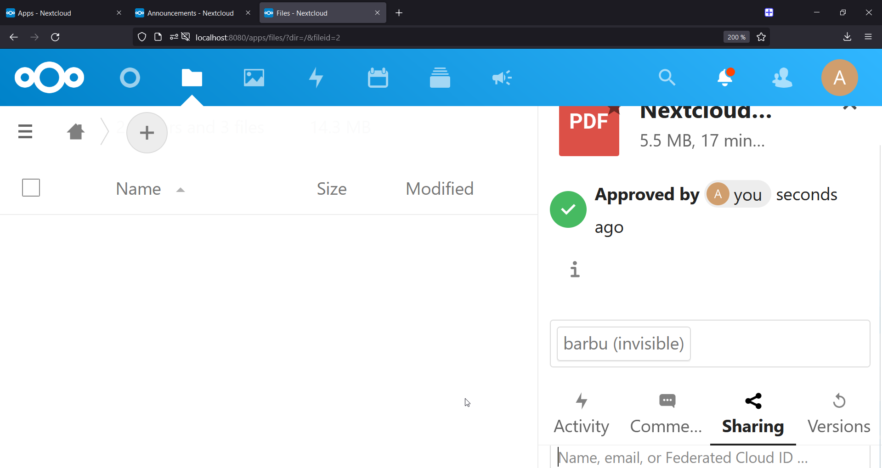Open the Contacts menu icon
This screenshot has width=882, height=468.
[782, 78]
